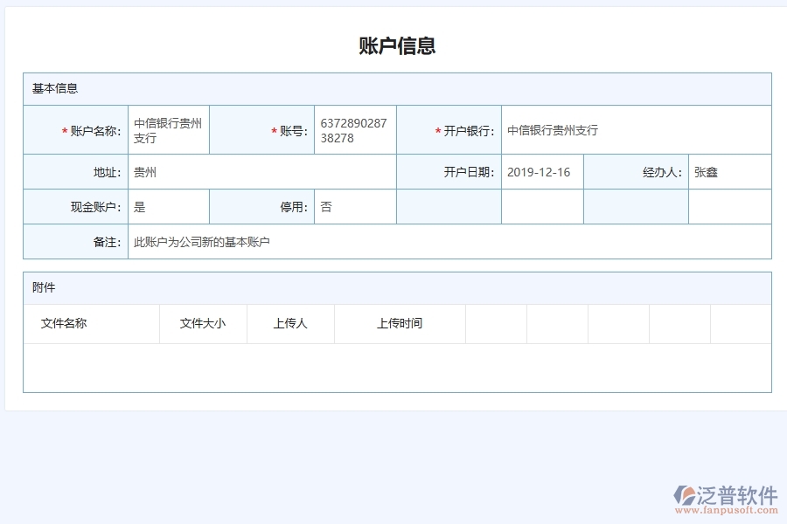Toggle the 停用 value 否
The width and height of the screenshot is (787, 524).
(x=325, y=206)
